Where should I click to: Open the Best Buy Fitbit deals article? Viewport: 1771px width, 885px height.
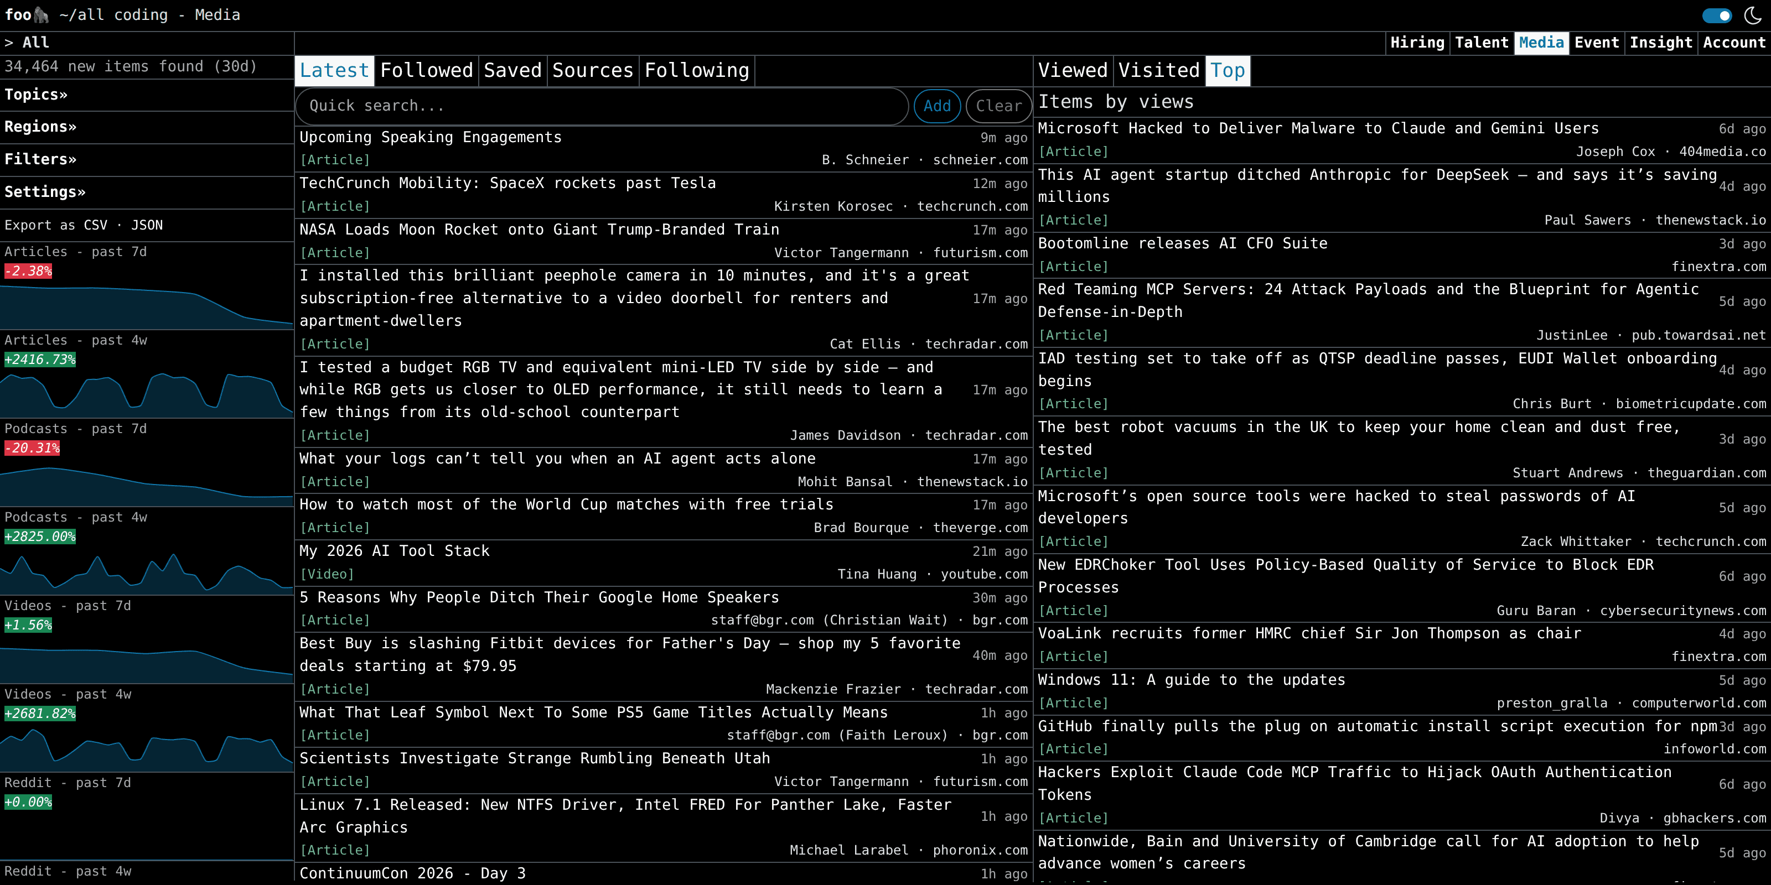(x=630, y=655)
